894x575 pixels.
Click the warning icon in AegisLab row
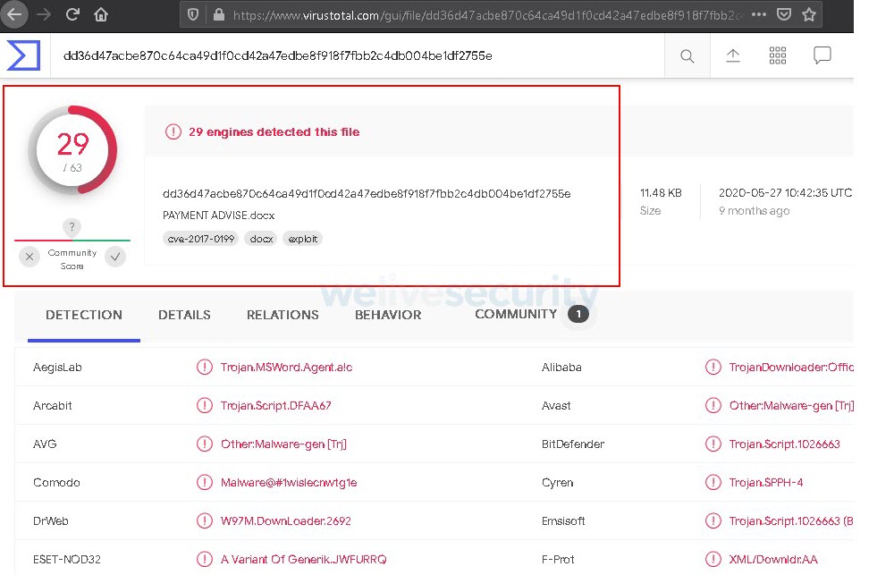click(x=205, y=367)
